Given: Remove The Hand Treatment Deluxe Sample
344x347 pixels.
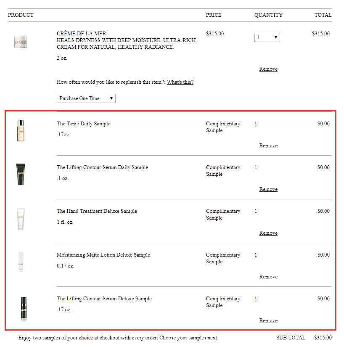Looking at the screenshot, I should [268, 233].
